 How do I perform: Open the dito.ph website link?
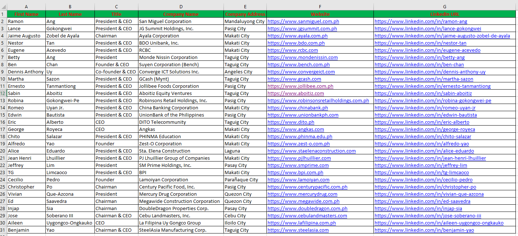click(291, 122)
